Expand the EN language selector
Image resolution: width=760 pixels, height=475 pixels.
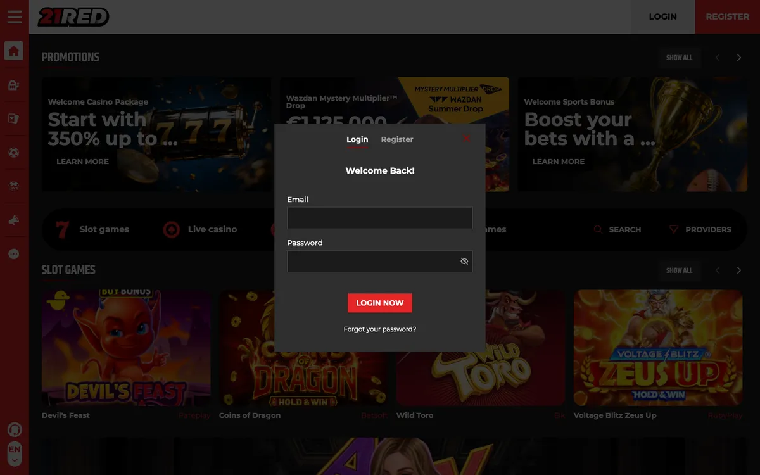tap(14, 454)
